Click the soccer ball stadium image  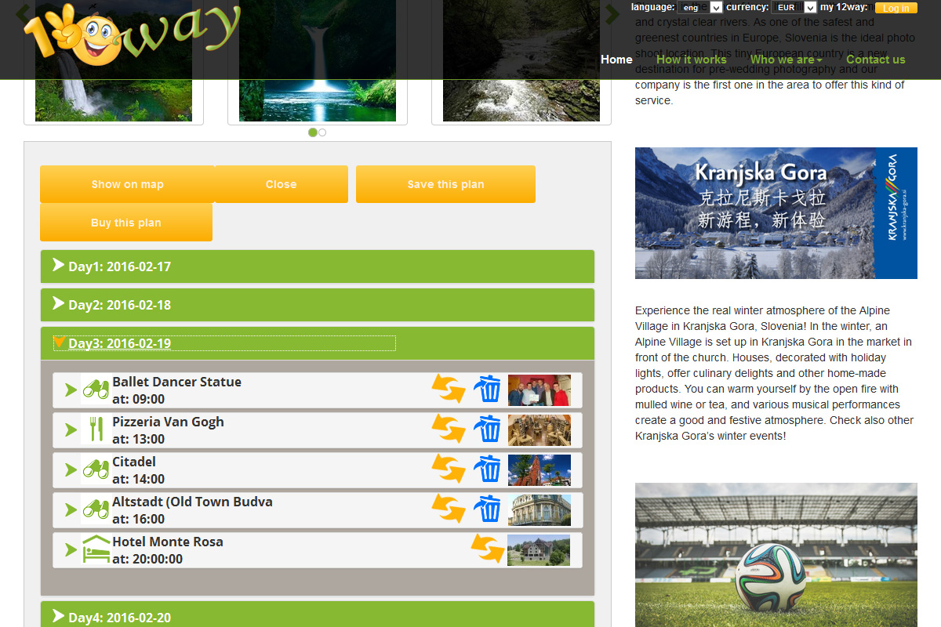(776, 555)
